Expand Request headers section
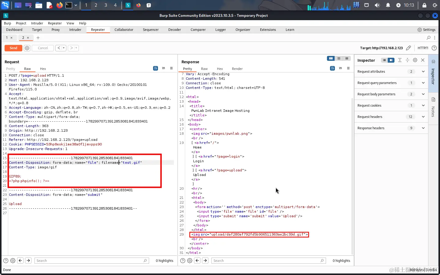The image size is (440, 275). point(391,117)
